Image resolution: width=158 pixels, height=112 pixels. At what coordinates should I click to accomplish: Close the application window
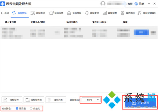point(155,4)
